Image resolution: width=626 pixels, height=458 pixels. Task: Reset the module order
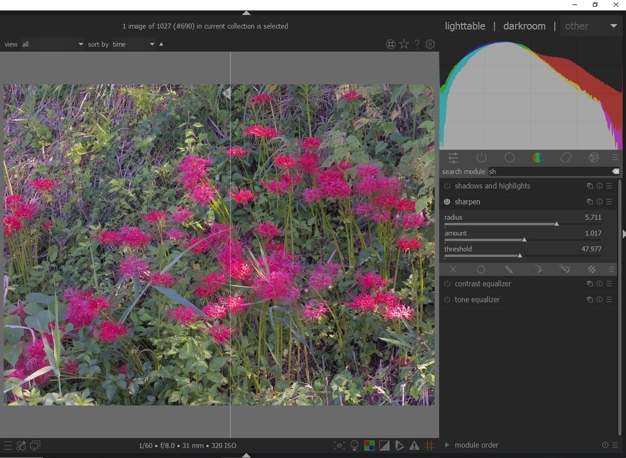click(x=605, y=445)
